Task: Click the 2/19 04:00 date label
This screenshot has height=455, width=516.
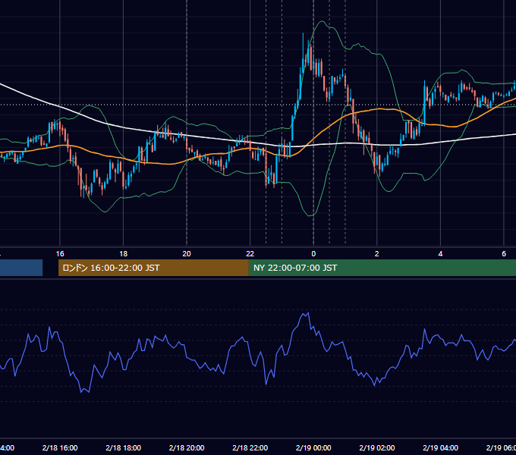Action: coord(440,447)
